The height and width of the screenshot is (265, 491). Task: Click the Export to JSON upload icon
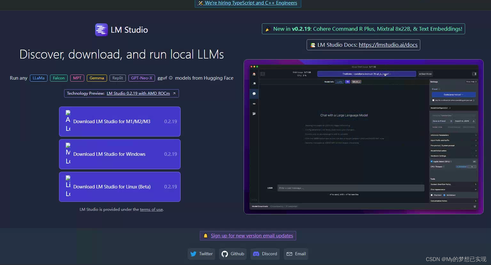(474, 121)
